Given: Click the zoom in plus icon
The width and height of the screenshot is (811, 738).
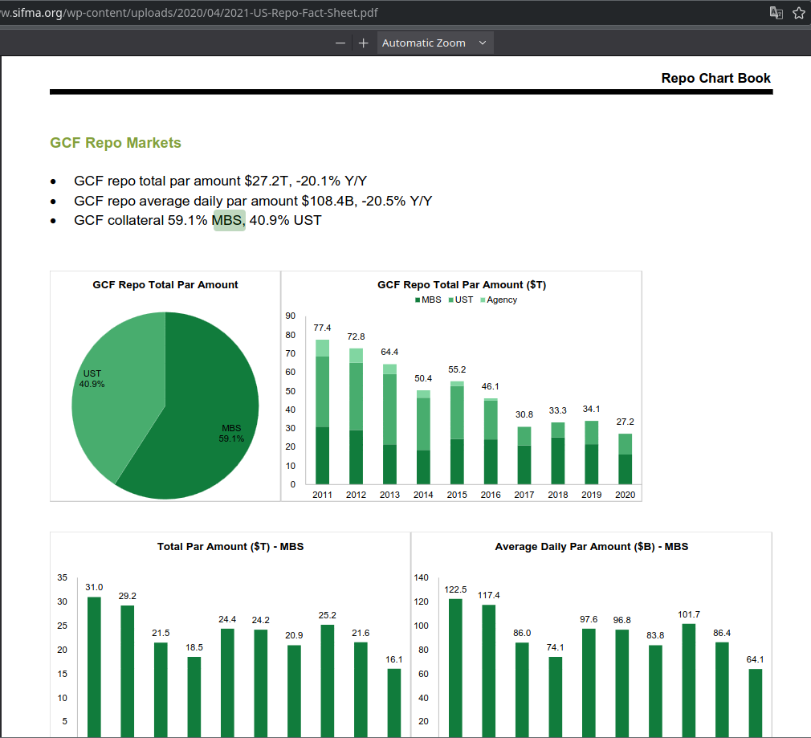Looking at the screenshot, I should [x=364, y=43].
